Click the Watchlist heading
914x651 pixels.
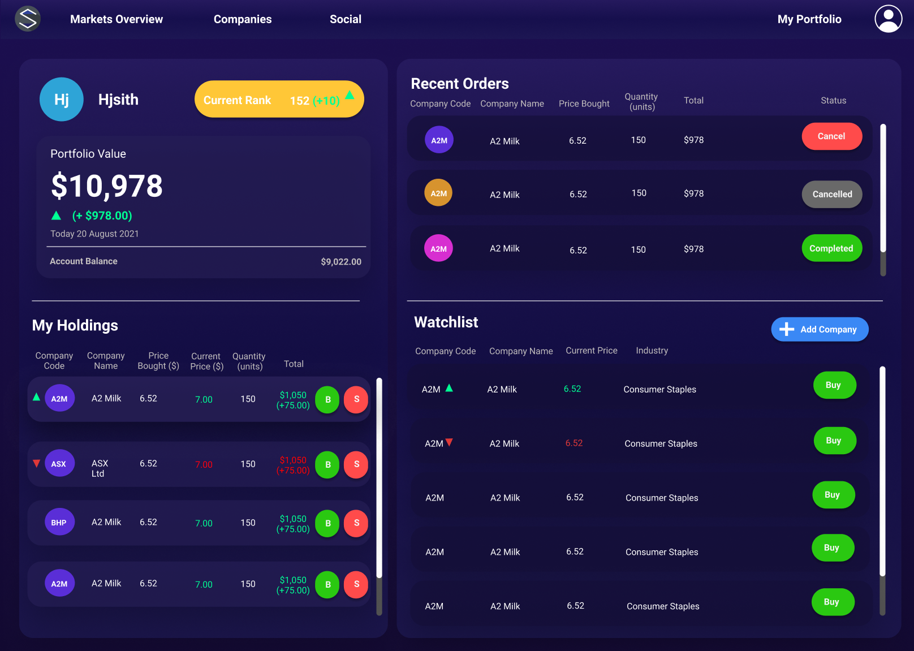[446, 322]
